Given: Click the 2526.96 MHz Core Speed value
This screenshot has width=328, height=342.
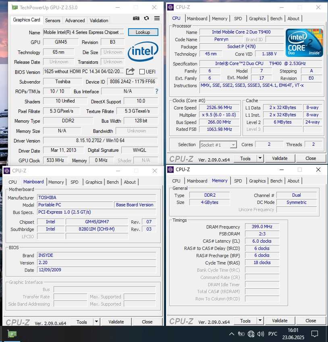Looking at the screenshot, I should point(219,107).
